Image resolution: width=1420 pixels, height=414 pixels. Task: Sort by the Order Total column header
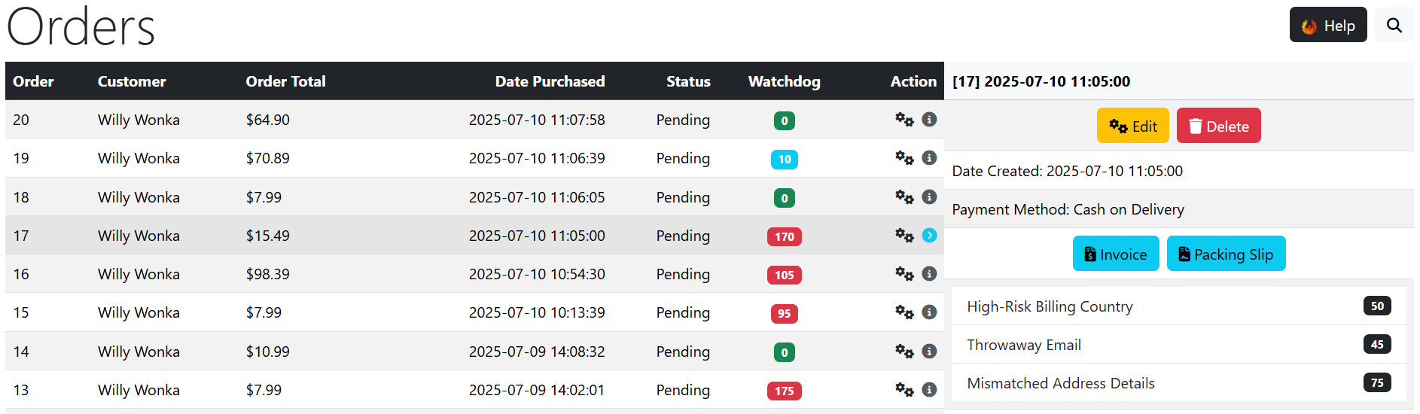pos(285,81)
